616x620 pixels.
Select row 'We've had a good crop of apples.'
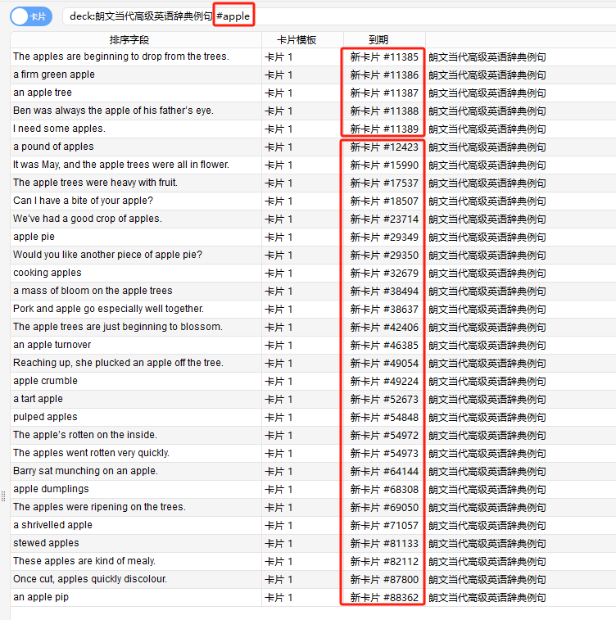coord(313,219)
